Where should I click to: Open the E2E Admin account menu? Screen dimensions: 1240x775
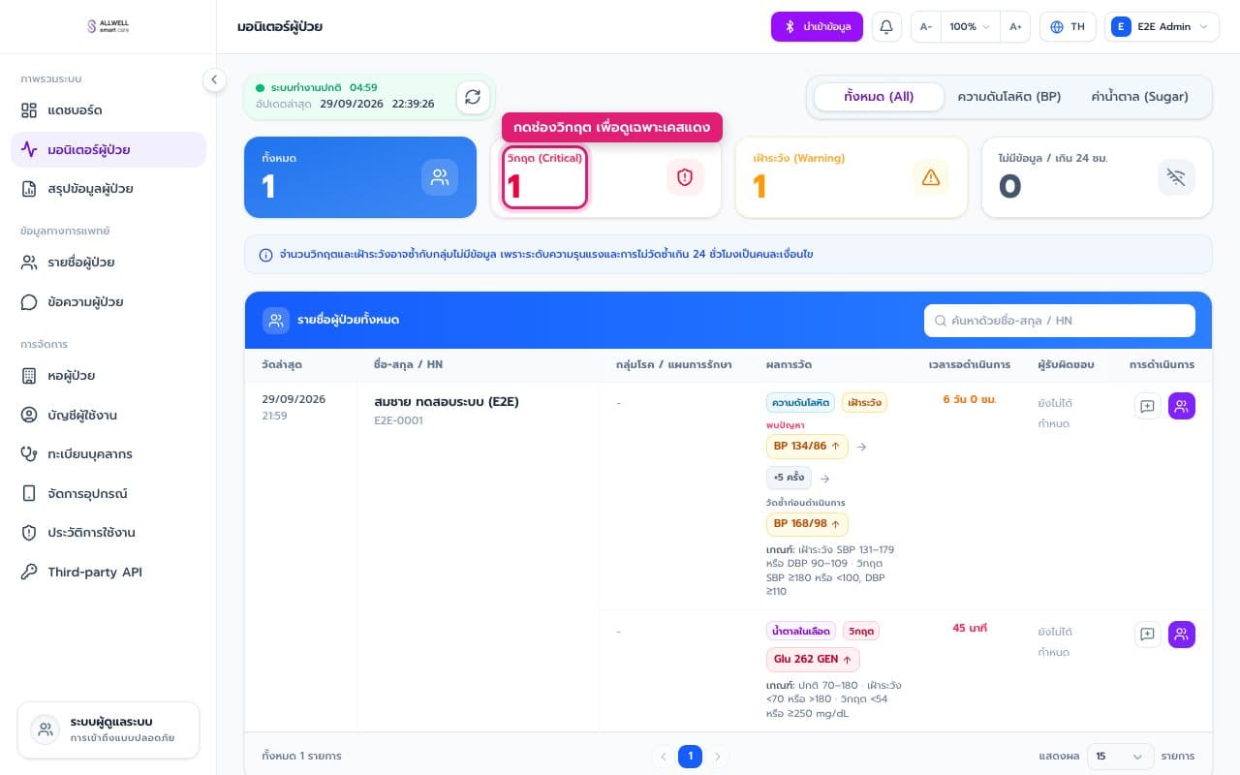coord(1162,27)
